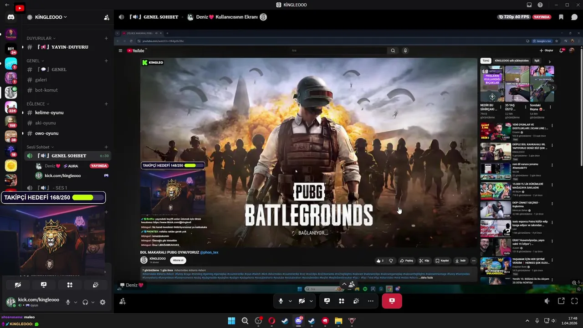
Task: Toggle camera in call controls bar
Action: pos(302,301)
